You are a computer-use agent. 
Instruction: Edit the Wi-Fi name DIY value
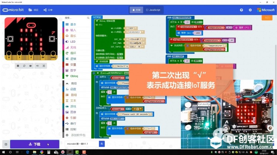pyautogui.click(x=131, y=28)
